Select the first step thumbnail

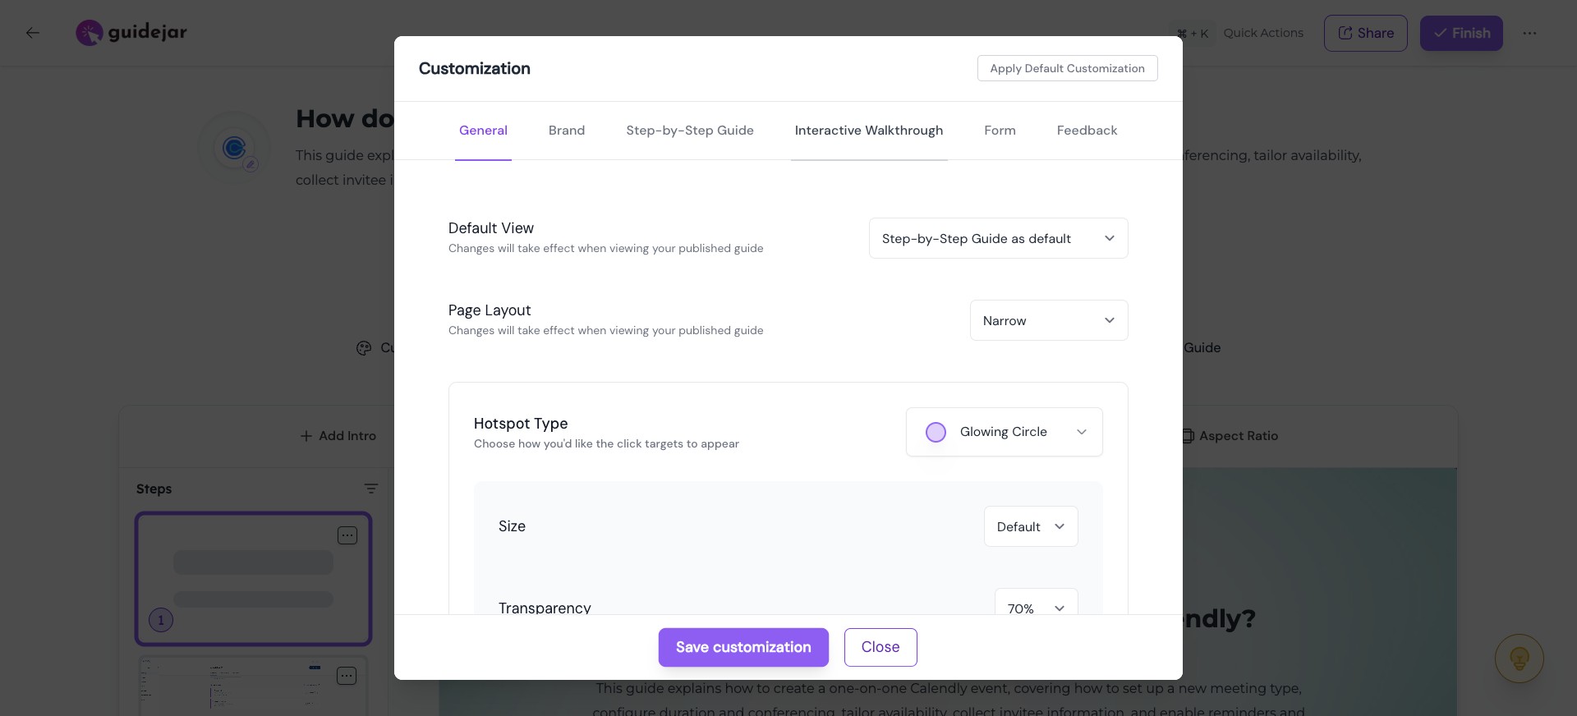[x=253, y=579]
